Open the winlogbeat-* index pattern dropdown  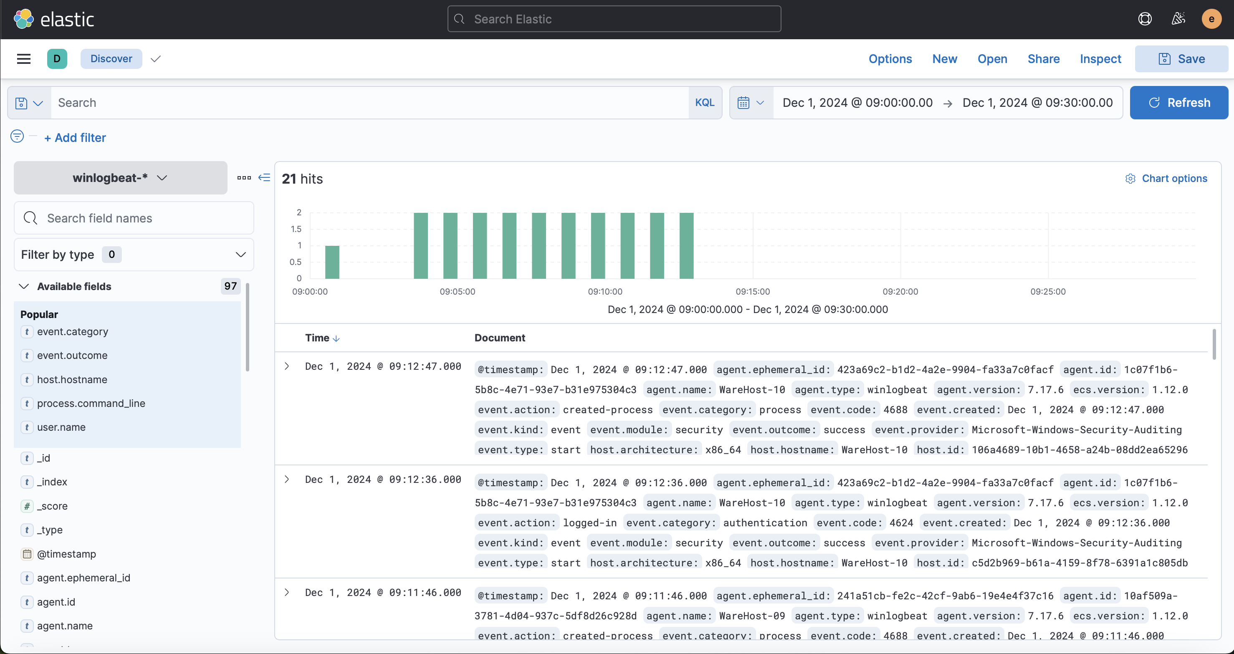[x=120, y=178]
